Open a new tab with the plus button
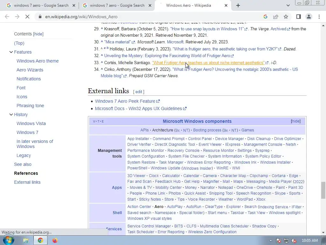326x245 pixels. 238,6
